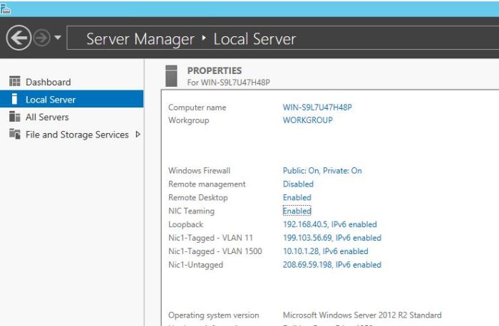Expand File and Storage Services arrow
This screenshot has height=326, width=499.
tap(138, 135)
